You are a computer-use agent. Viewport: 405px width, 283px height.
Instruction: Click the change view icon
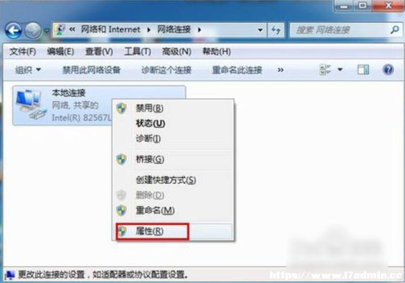(x=325, y=69)
